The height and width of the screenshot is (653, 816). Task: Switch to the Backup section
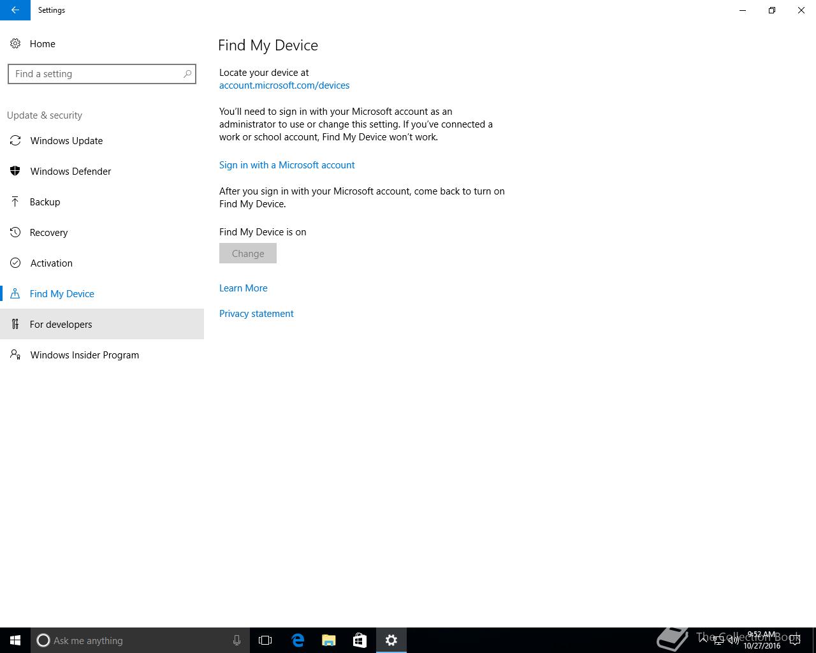102,202
